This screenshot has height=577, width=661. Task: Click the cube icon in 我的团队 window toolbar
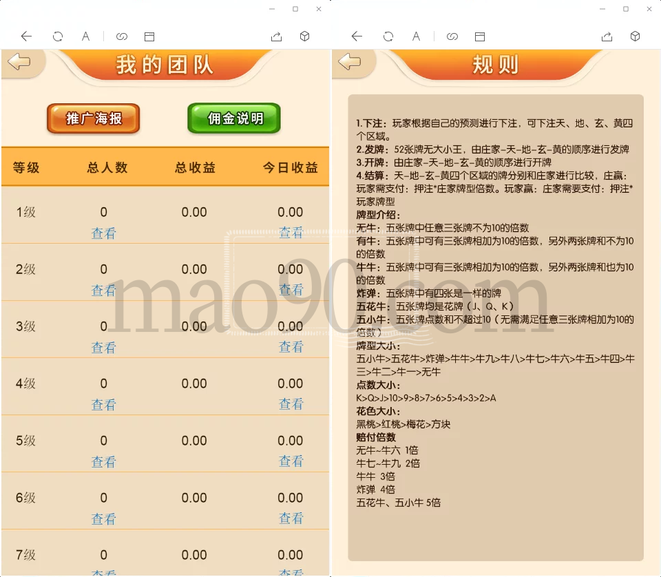pos(305,36)
